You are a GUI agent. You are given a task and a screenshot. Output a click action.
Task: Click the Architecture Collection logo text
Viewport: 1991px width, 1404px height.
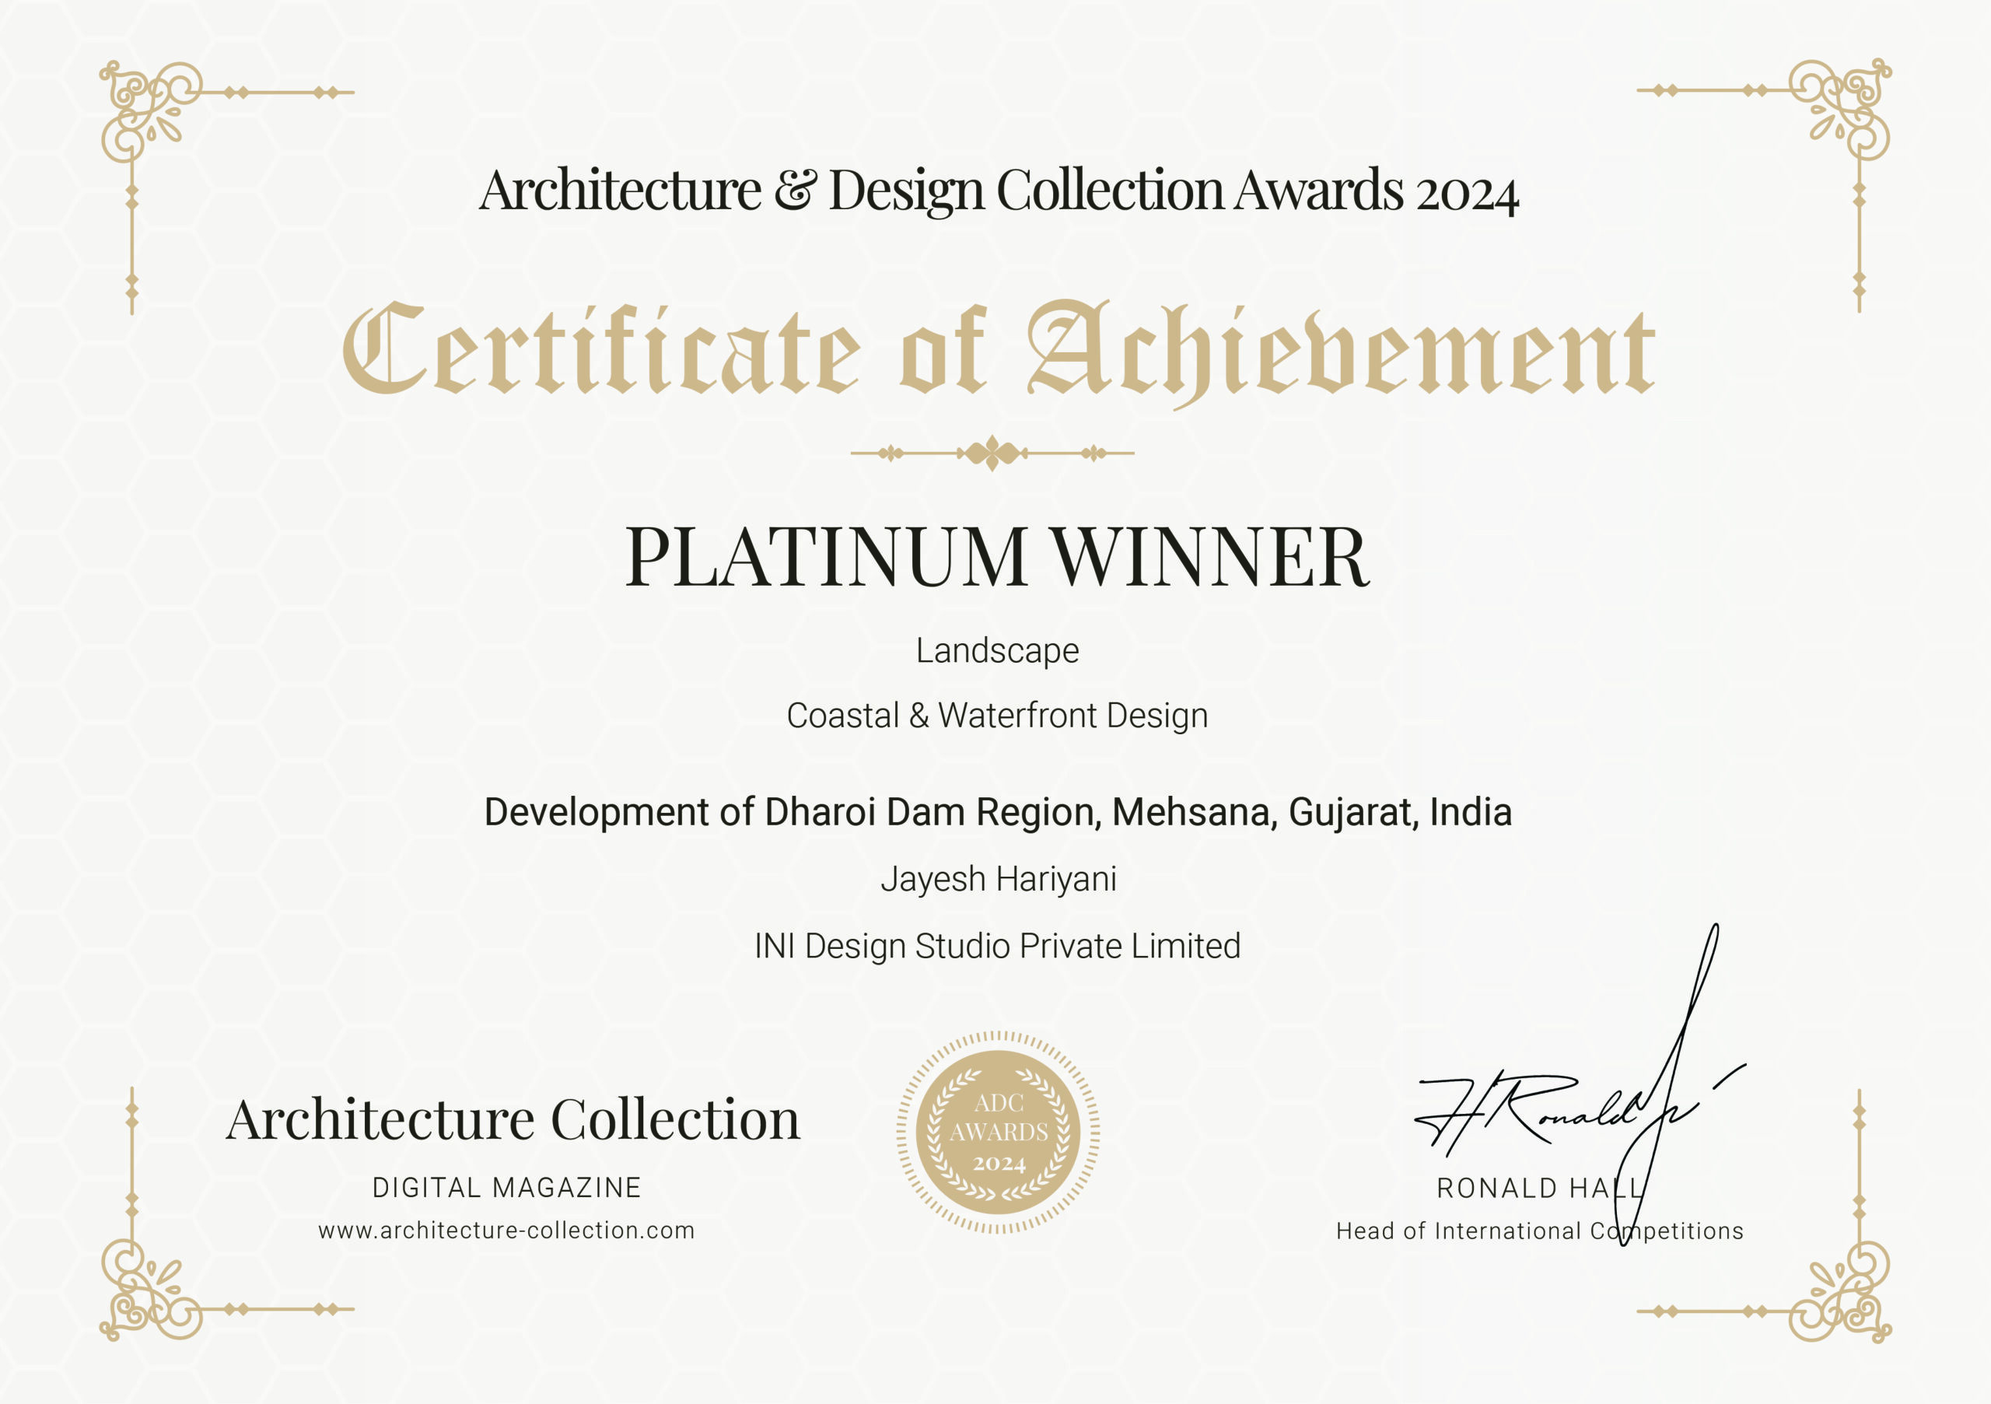(513, 1119)
